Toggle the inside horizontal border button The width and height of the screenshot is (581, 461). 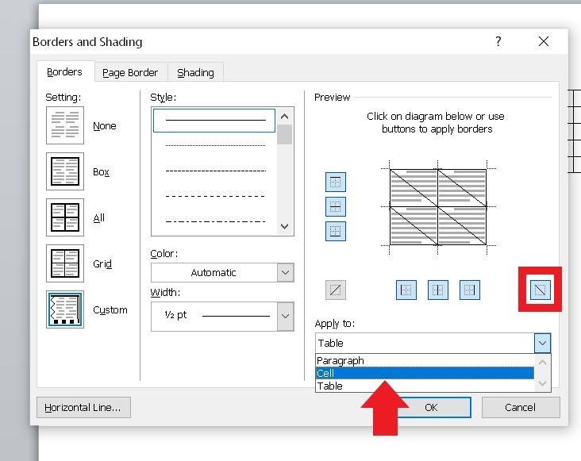coord(335,206)
